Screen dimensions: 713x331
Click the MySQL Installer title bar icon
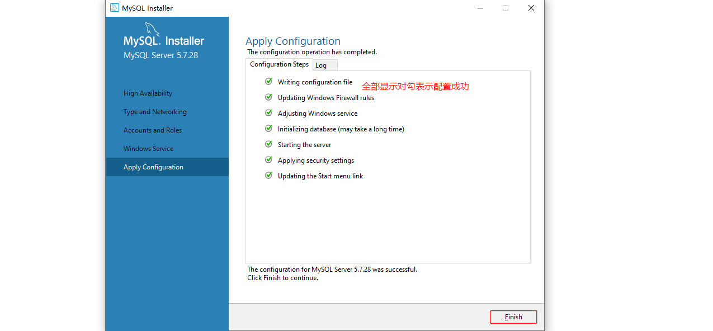point(115,8)
